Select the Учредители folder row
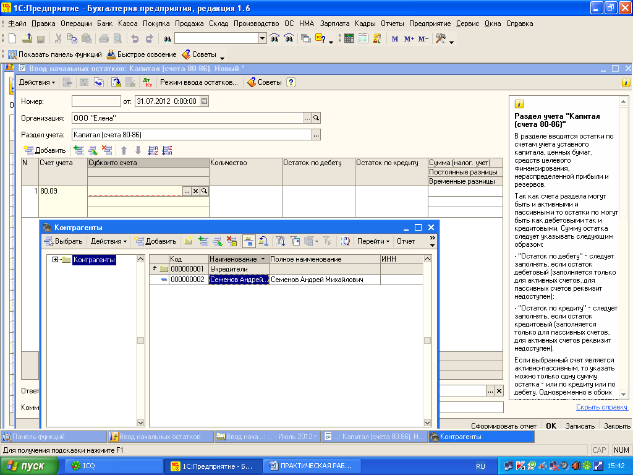This screenshot has width=633, height=475. pyautogui.click(x=286, y=269)
